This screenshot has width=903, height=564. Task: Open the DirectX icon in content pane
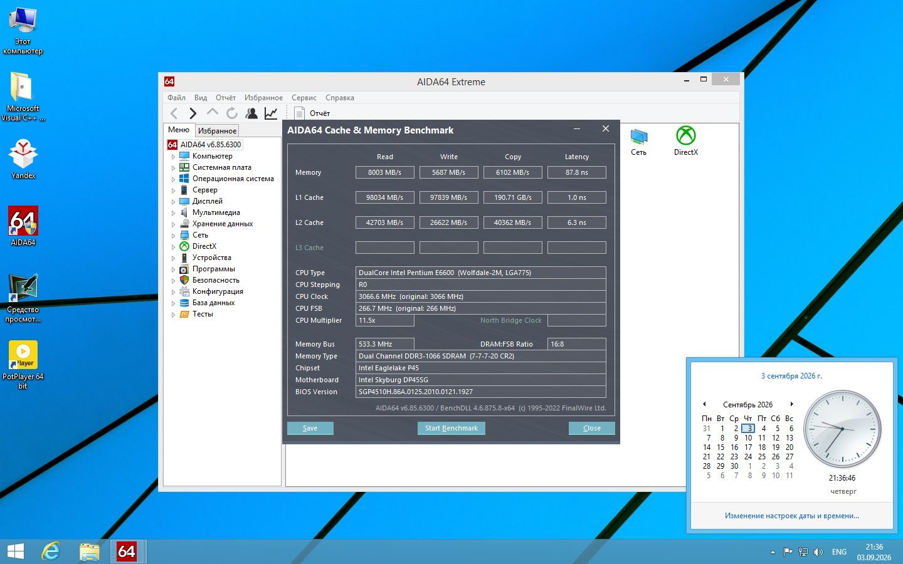(686, 141)
